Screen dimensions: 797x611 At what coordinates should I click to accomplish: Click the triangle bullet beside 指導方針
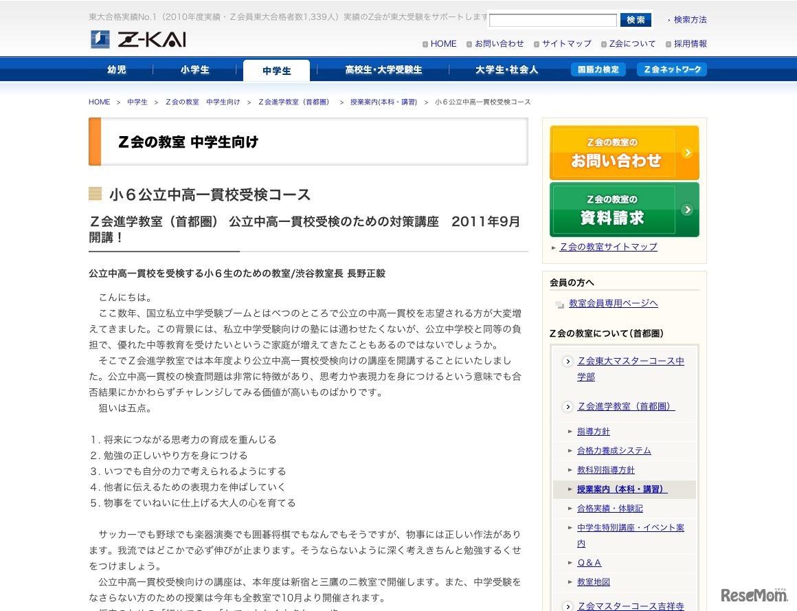click(570, 431)
